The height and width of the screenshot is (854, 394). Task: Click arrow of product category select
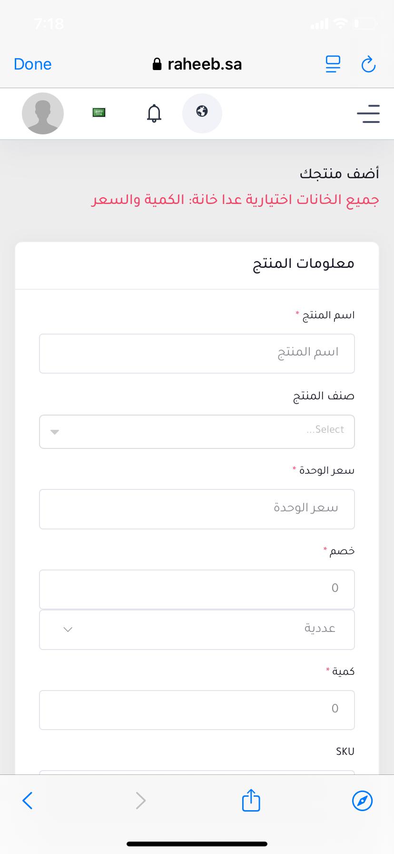point(55,432)
